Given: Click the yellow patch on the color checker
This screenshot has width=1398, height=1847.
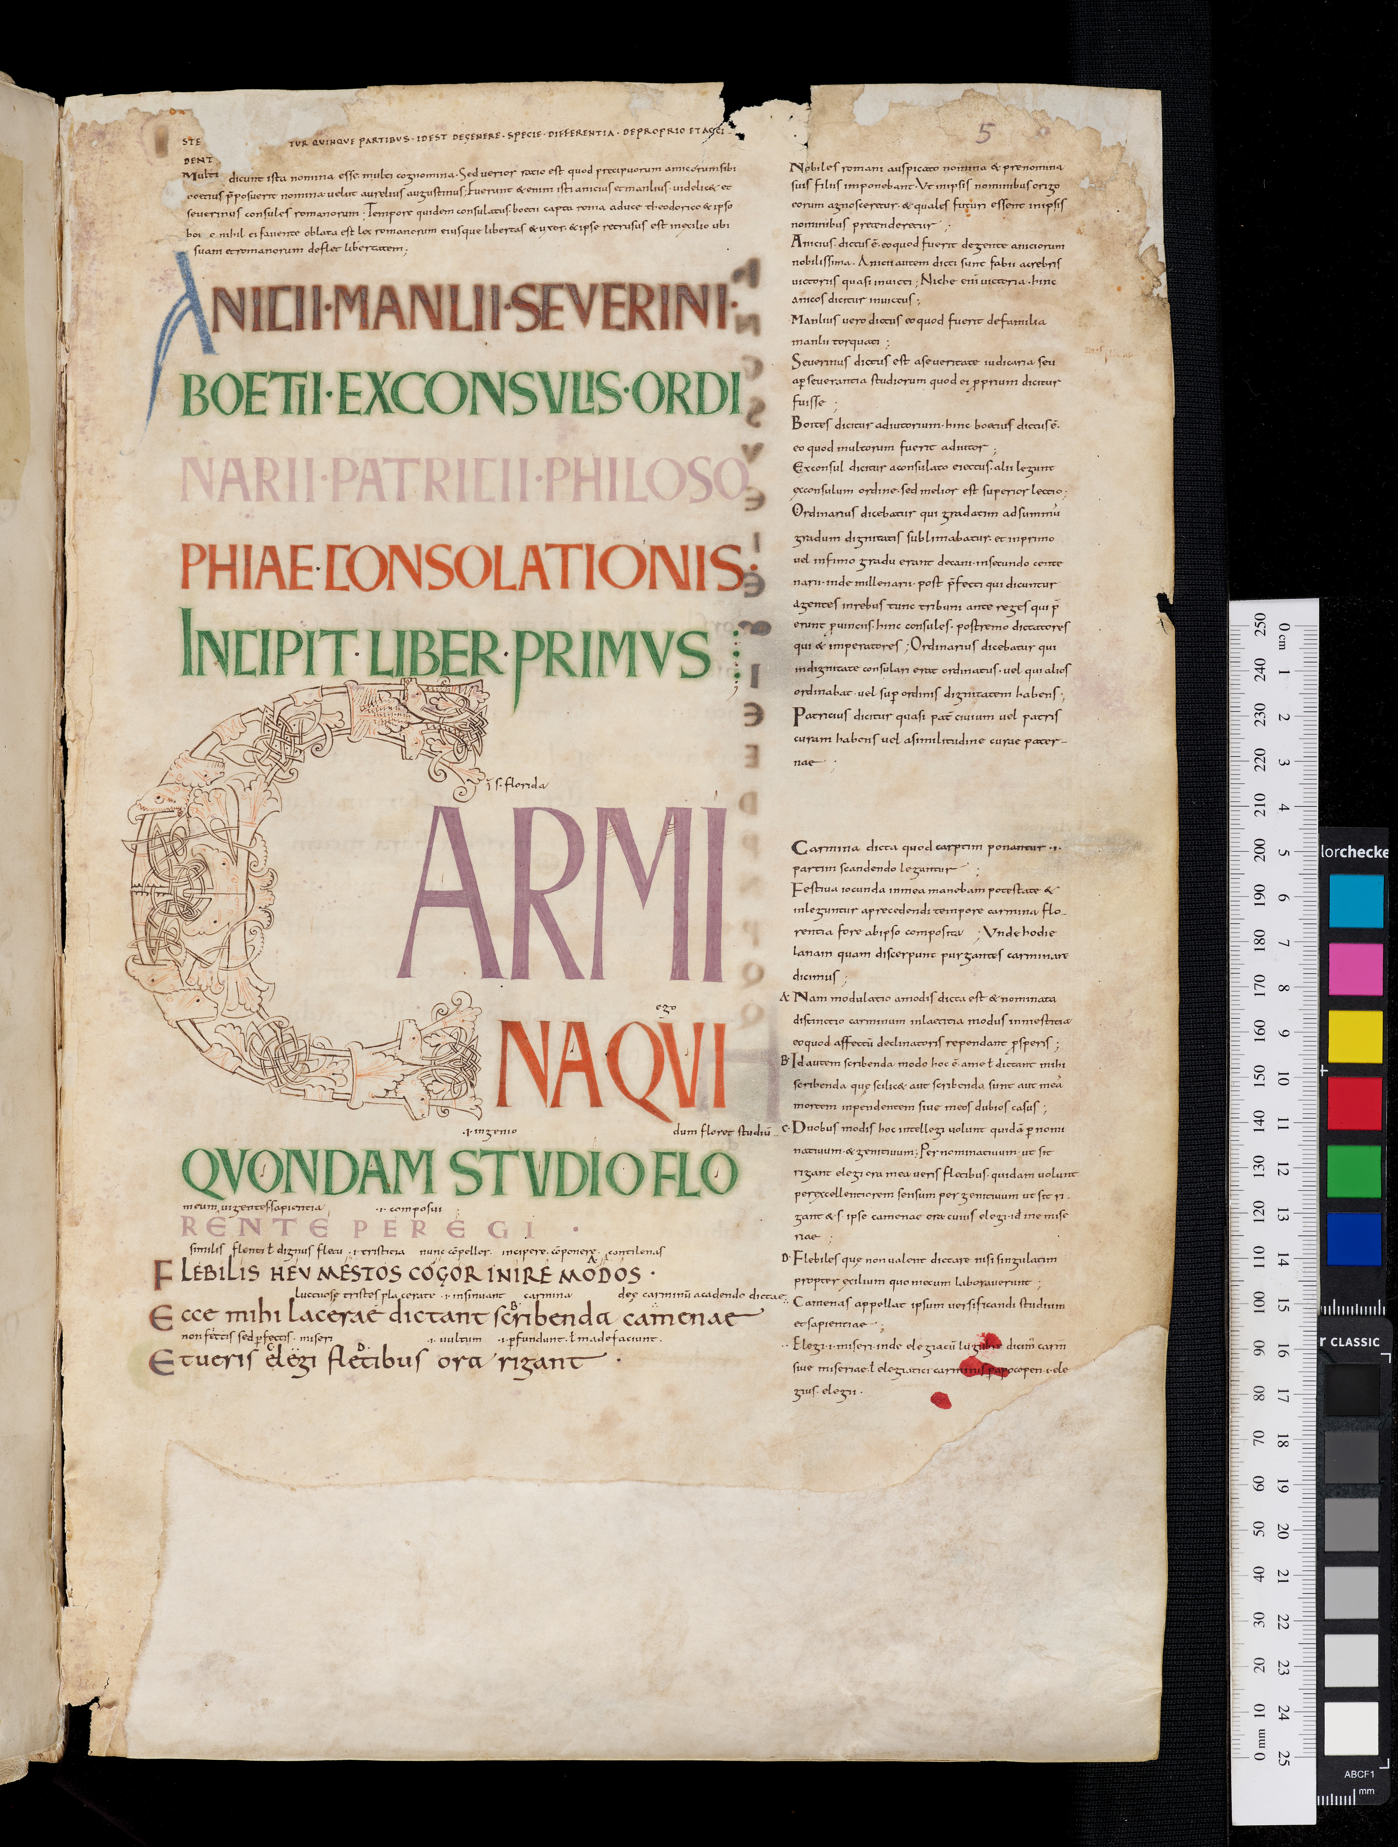Looking at the screenshot, I should coord(1356,1037).
